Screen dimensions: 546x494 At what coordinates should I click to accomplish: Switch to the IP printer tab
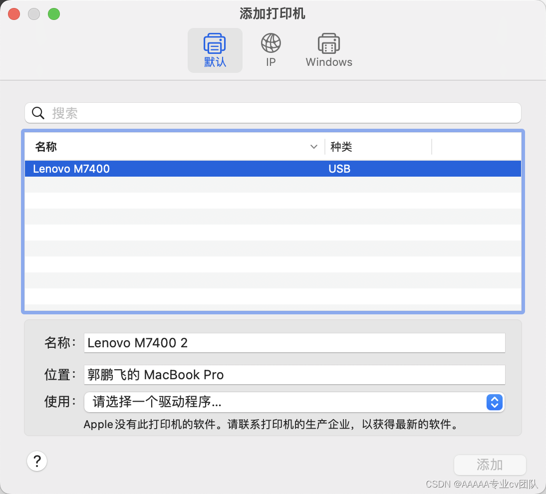(x=271, y=50)
